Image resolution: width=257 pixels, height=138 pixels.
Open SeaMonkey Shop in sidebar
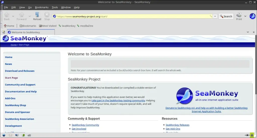(x=15, y=105)
